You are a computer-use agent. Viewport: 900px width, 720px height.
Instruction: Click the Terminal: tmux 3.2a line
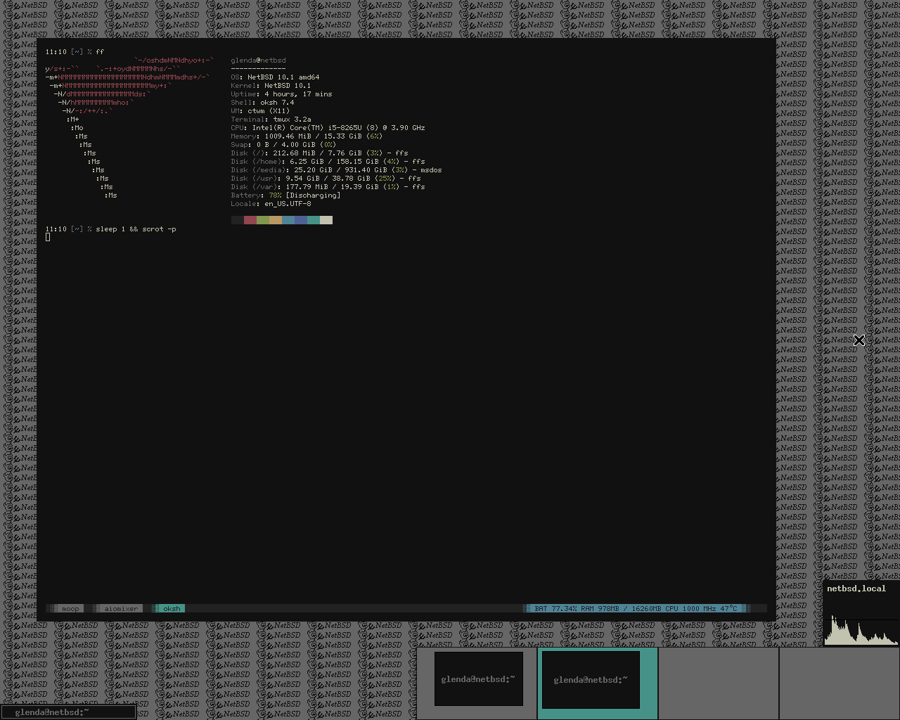click(x=271, y=120)
